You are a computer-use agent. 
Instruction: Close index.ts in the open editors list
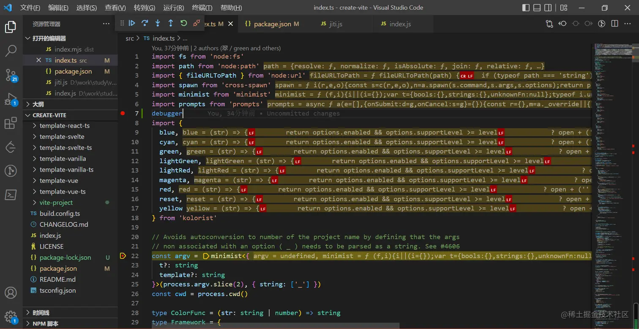(x=38, y=60)
